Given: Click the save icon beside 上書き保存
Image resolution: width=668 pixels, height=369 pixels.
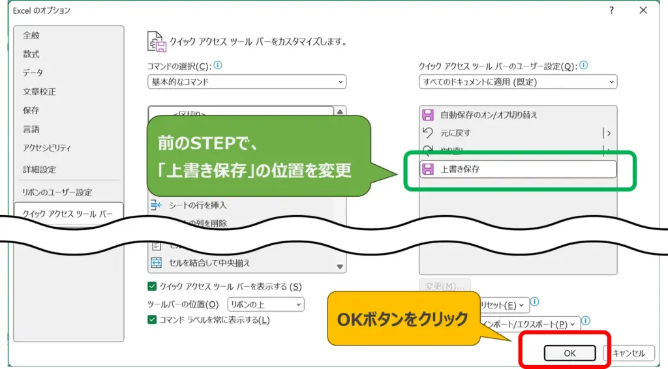Looking at the screenshot, I should point(429,169).
